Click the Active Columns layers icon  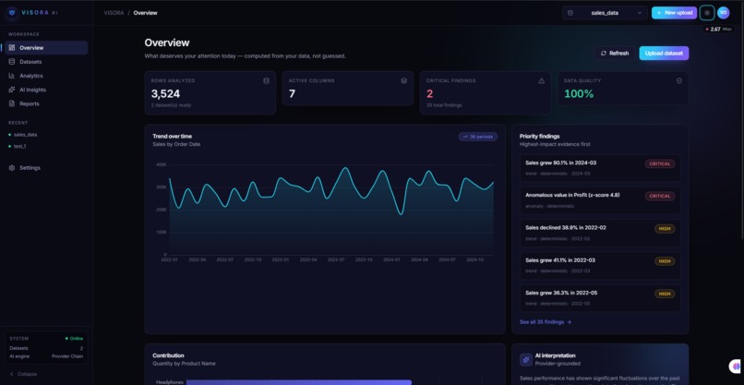point(403,80)
